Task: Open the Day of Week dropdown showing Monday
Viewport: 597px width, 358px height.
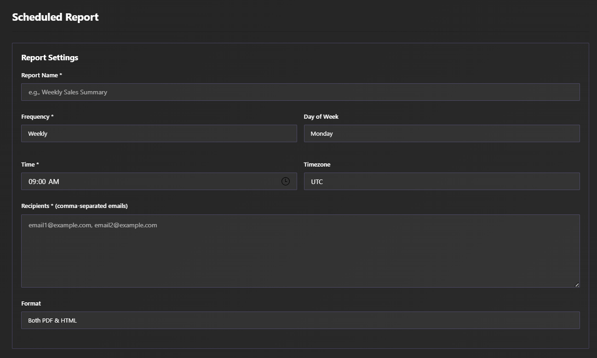Action: (442, 133)
